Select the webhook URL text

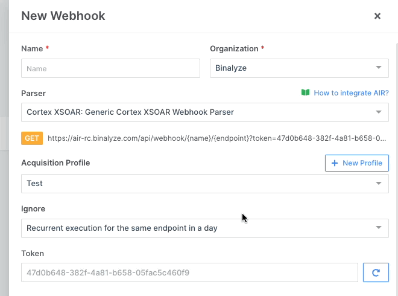point(217,138)
